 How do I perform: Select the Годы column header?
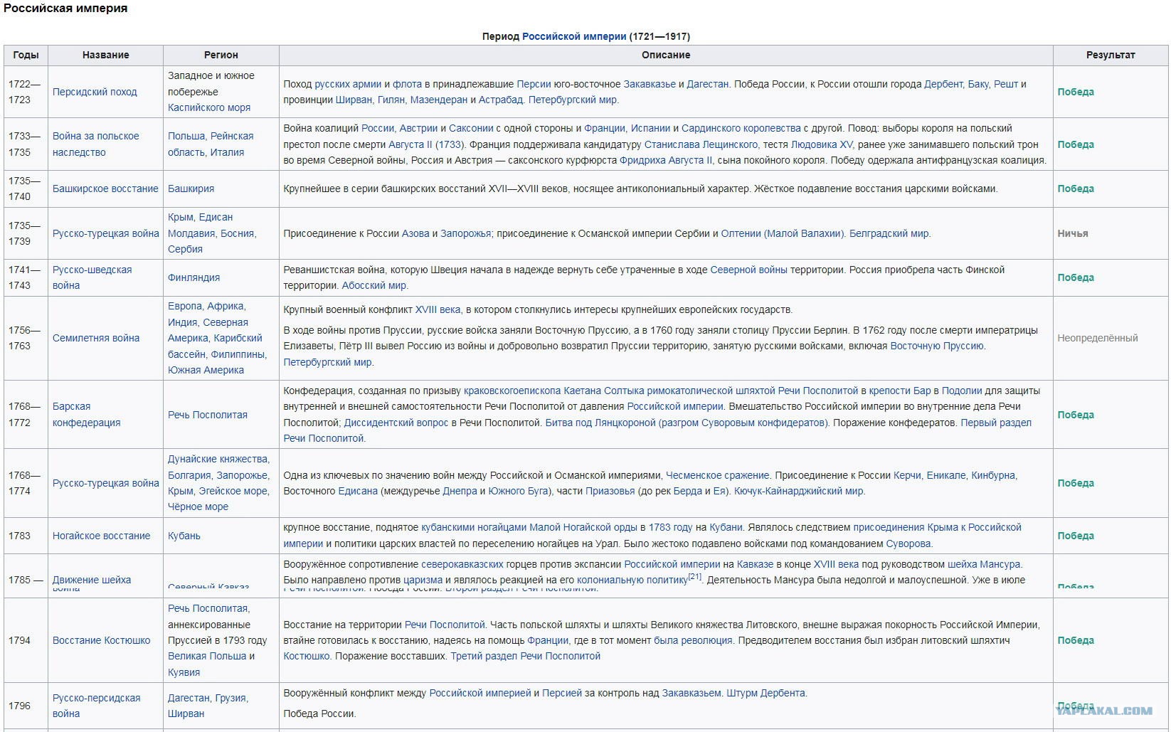click(26, 55)
